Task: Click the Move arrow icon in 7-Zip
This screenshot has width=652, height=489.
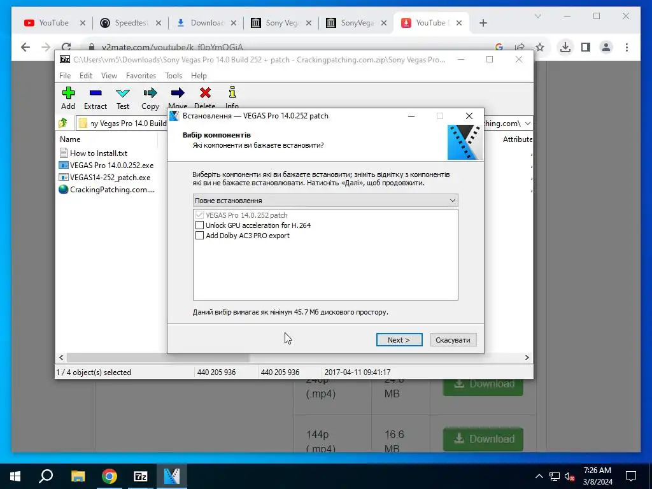Action: pos(178,93)
